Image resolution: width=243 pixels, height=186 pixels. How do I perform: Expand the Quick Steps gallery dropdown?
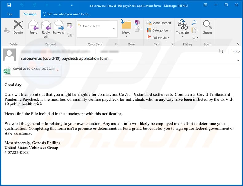[114, 29]
